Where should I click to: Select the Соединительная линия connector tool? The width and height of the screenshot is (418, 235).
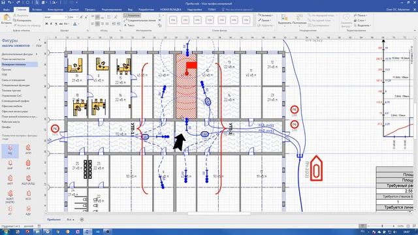(140, 20)
